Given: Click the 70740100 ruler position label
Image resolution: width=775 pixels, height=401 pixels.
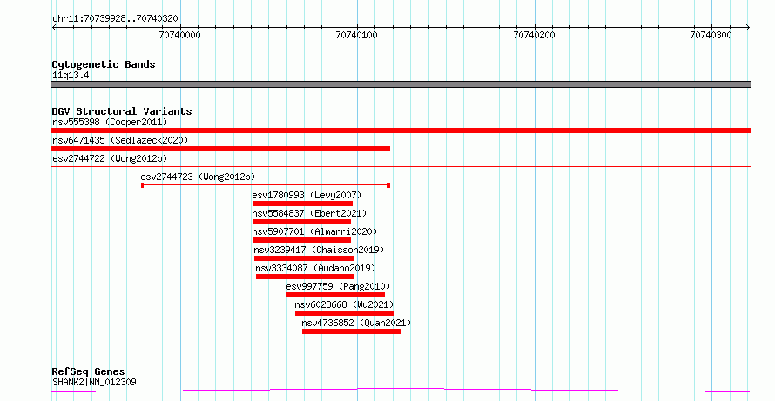Looking at the screenshot, I should [357, 35].
